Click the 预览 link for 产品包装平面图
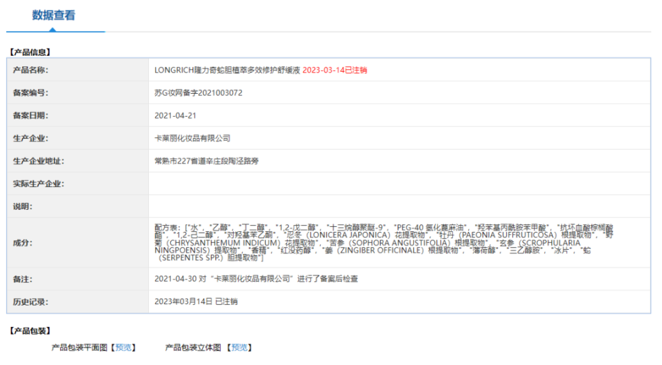Image resolution: width=662 pixels, height=365 pixels. coord(123,348)
